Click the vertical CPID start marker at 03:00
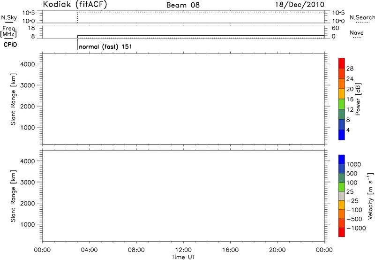This screenshot has height=260, width=375. click(x=78, y=44)
